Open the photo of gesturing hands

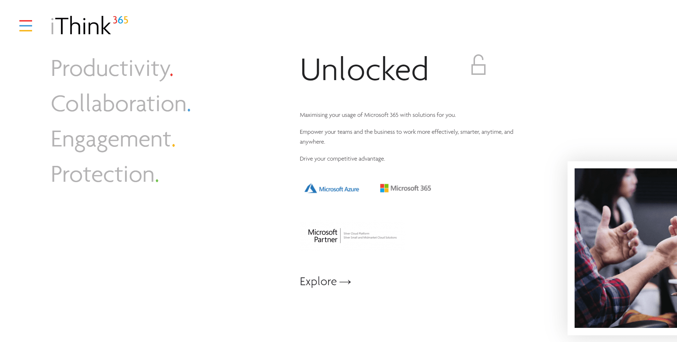click(x=625, y=248)
